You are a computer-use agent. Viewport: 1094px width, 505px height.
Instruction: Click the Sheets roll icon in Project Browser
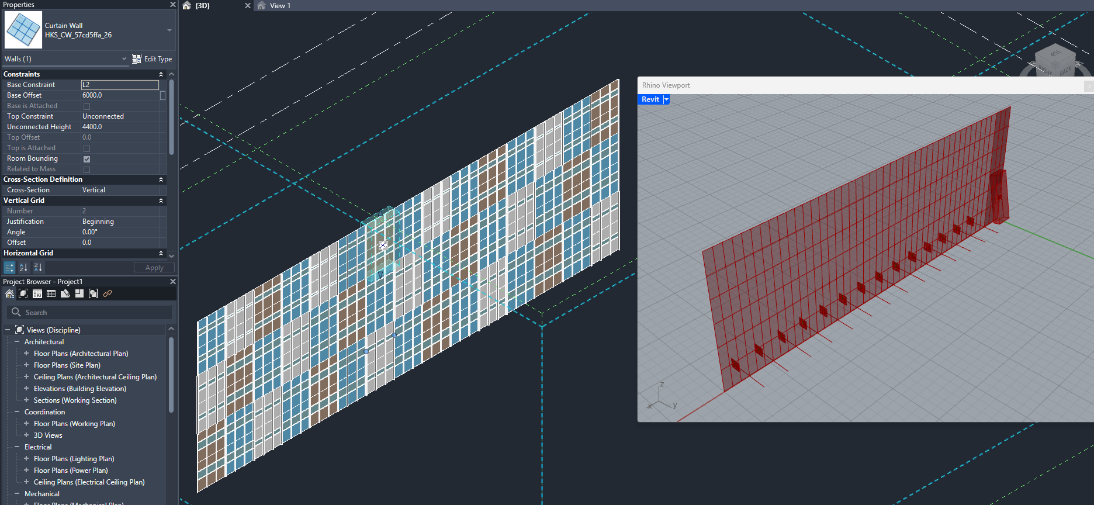point(65,293)
